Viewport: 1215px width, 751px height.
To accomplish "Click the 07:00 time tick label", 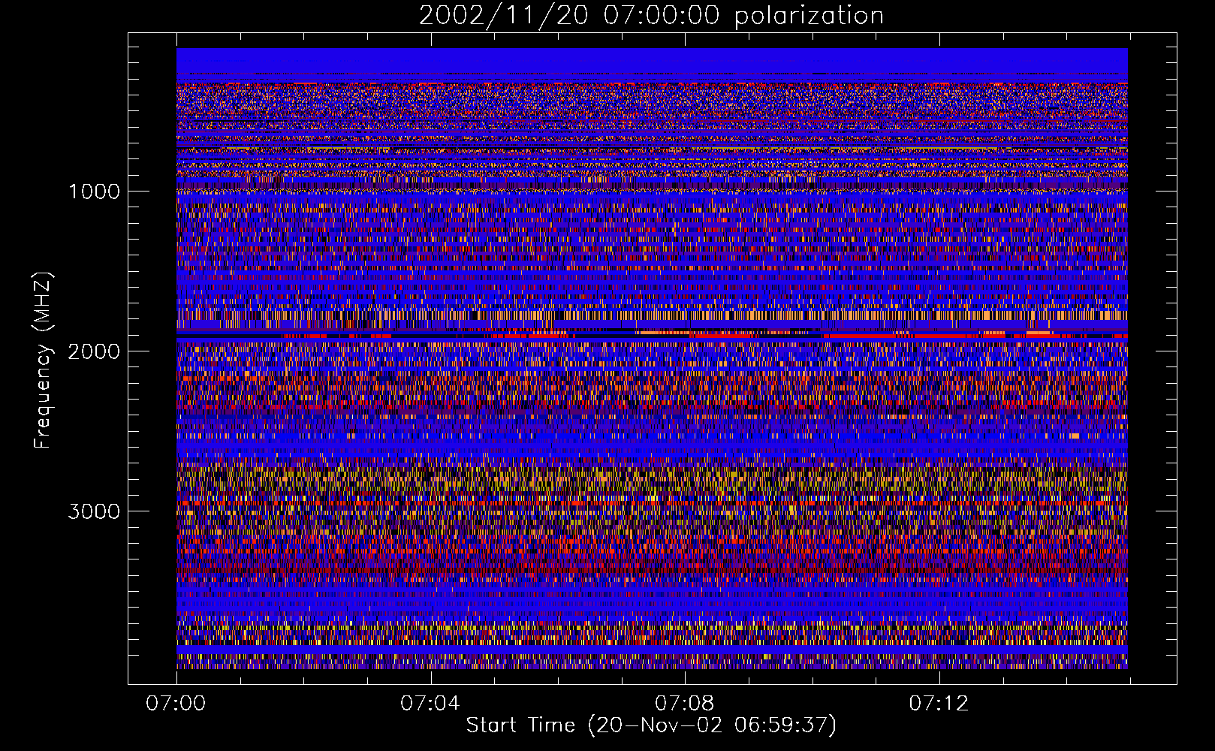I will click(x=176, y=703).
